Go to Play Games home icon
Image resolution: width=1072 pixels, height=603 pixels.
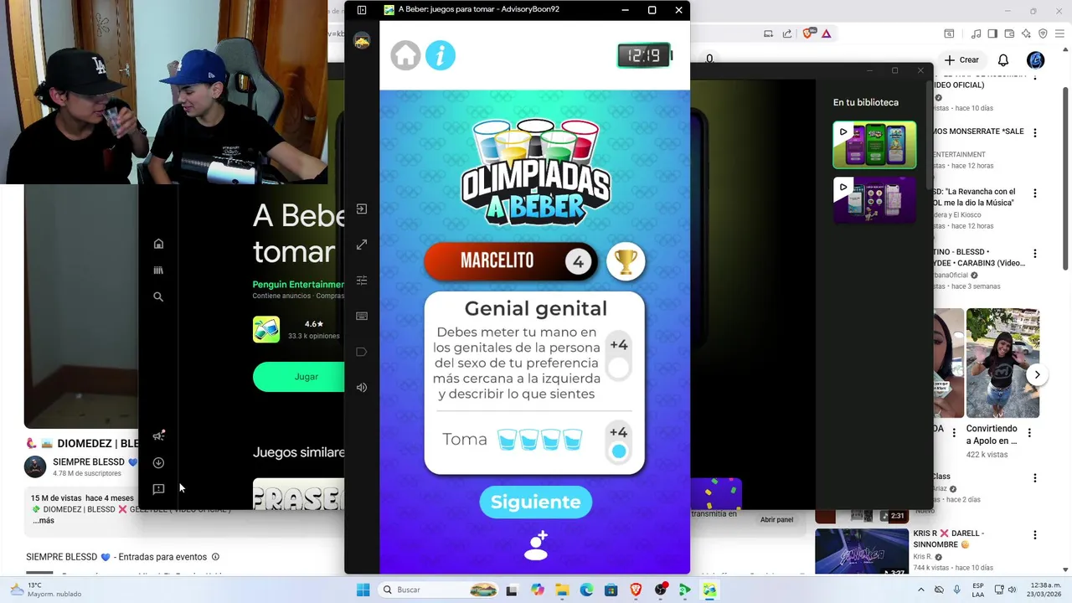(158, 244)
